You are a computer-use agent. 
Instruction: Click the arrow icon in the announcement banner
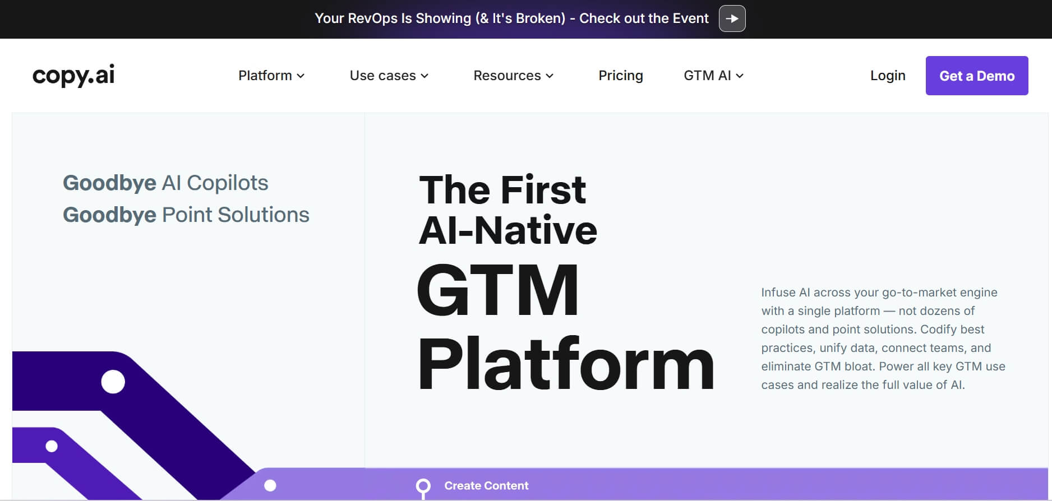[x=732, y=18]
